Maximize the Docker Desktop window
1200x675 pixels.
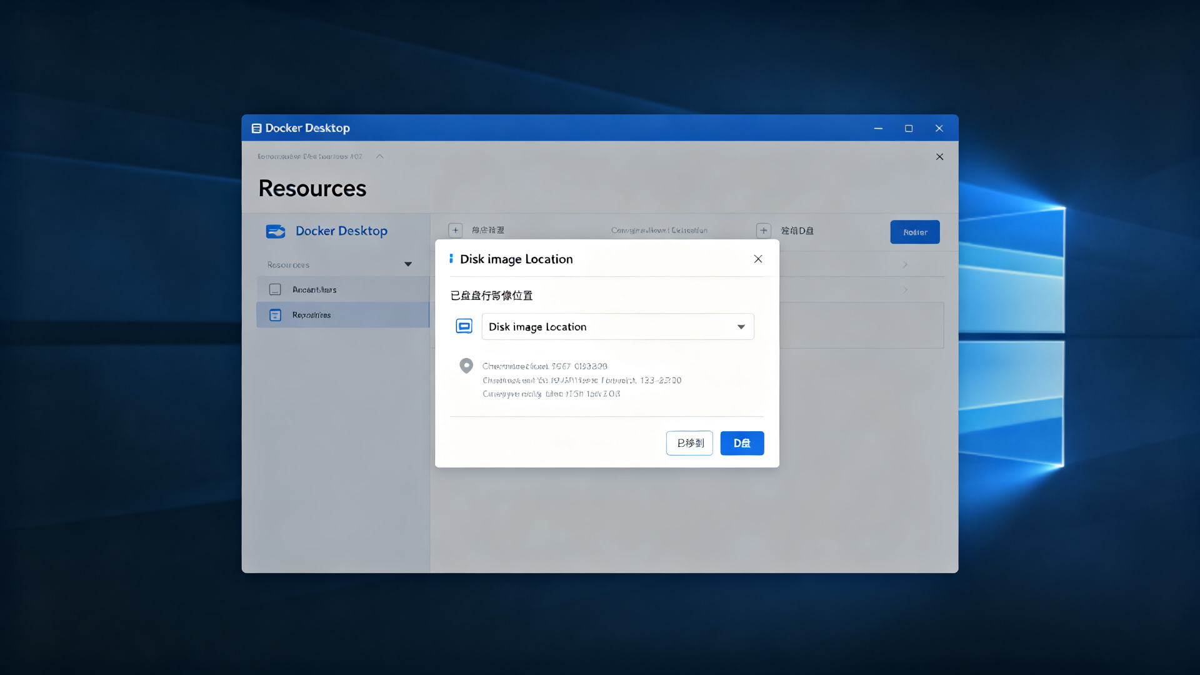click(x=909, y=128)
